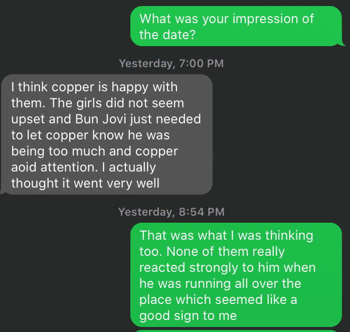
Task: Click the word "upset" in gray message
Action: pos(27,119)
